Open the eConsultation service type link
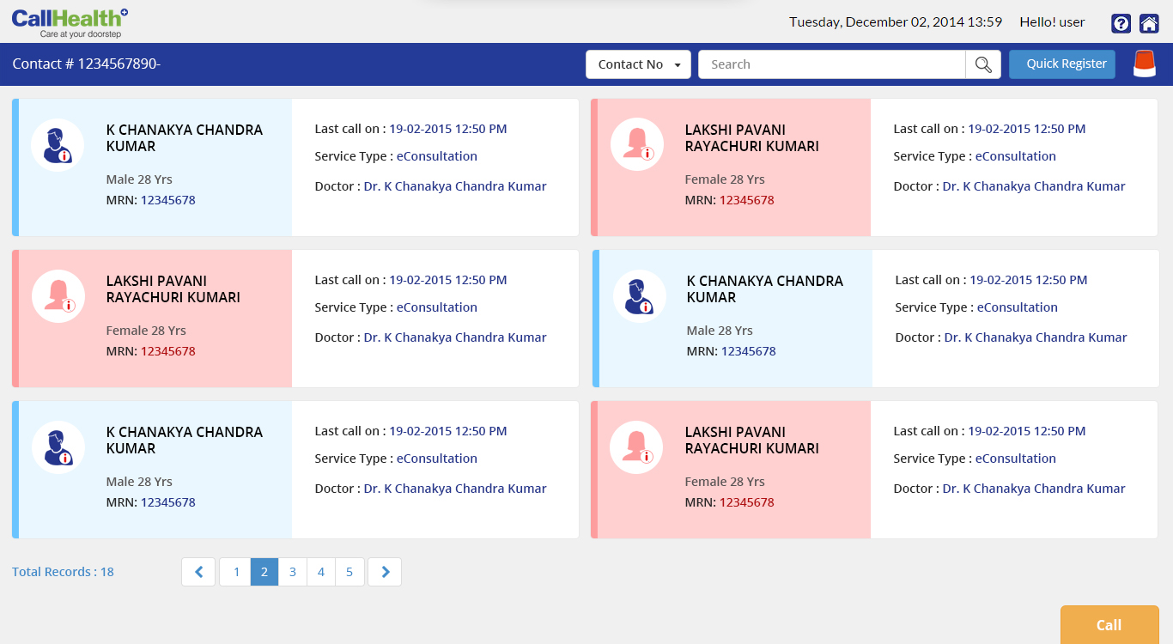The height and width of the screenshot is (644, 1173). (x=437, y=155)
